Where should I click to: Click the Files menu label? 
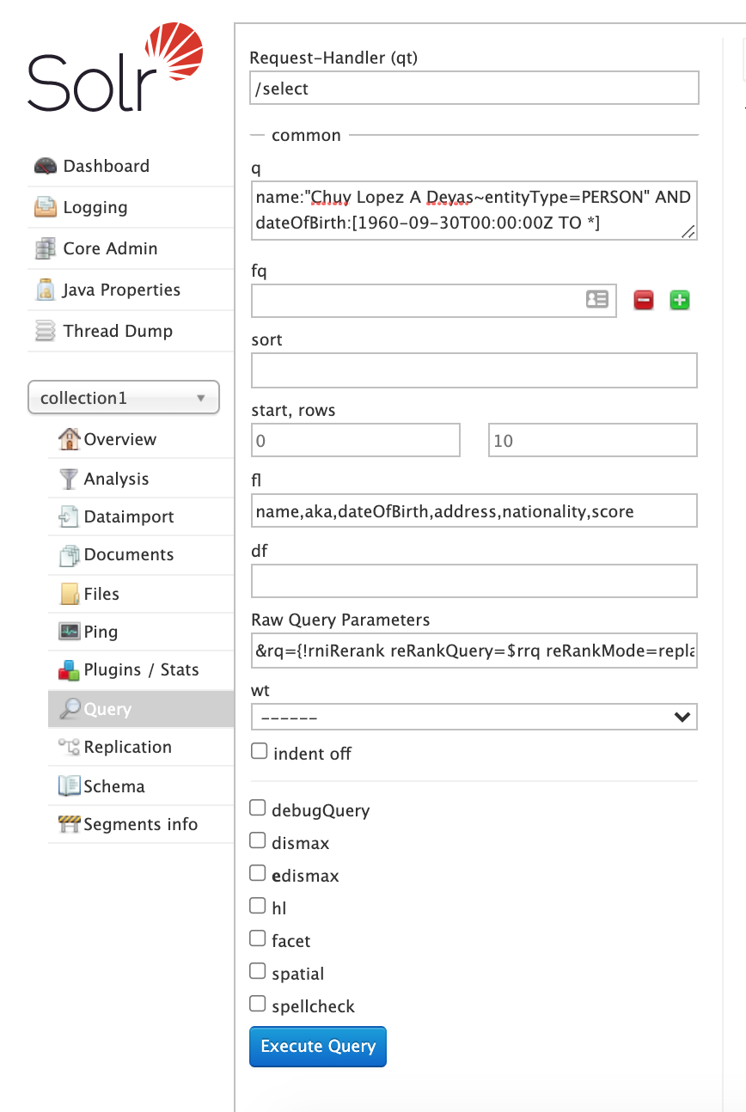point(101,594)
